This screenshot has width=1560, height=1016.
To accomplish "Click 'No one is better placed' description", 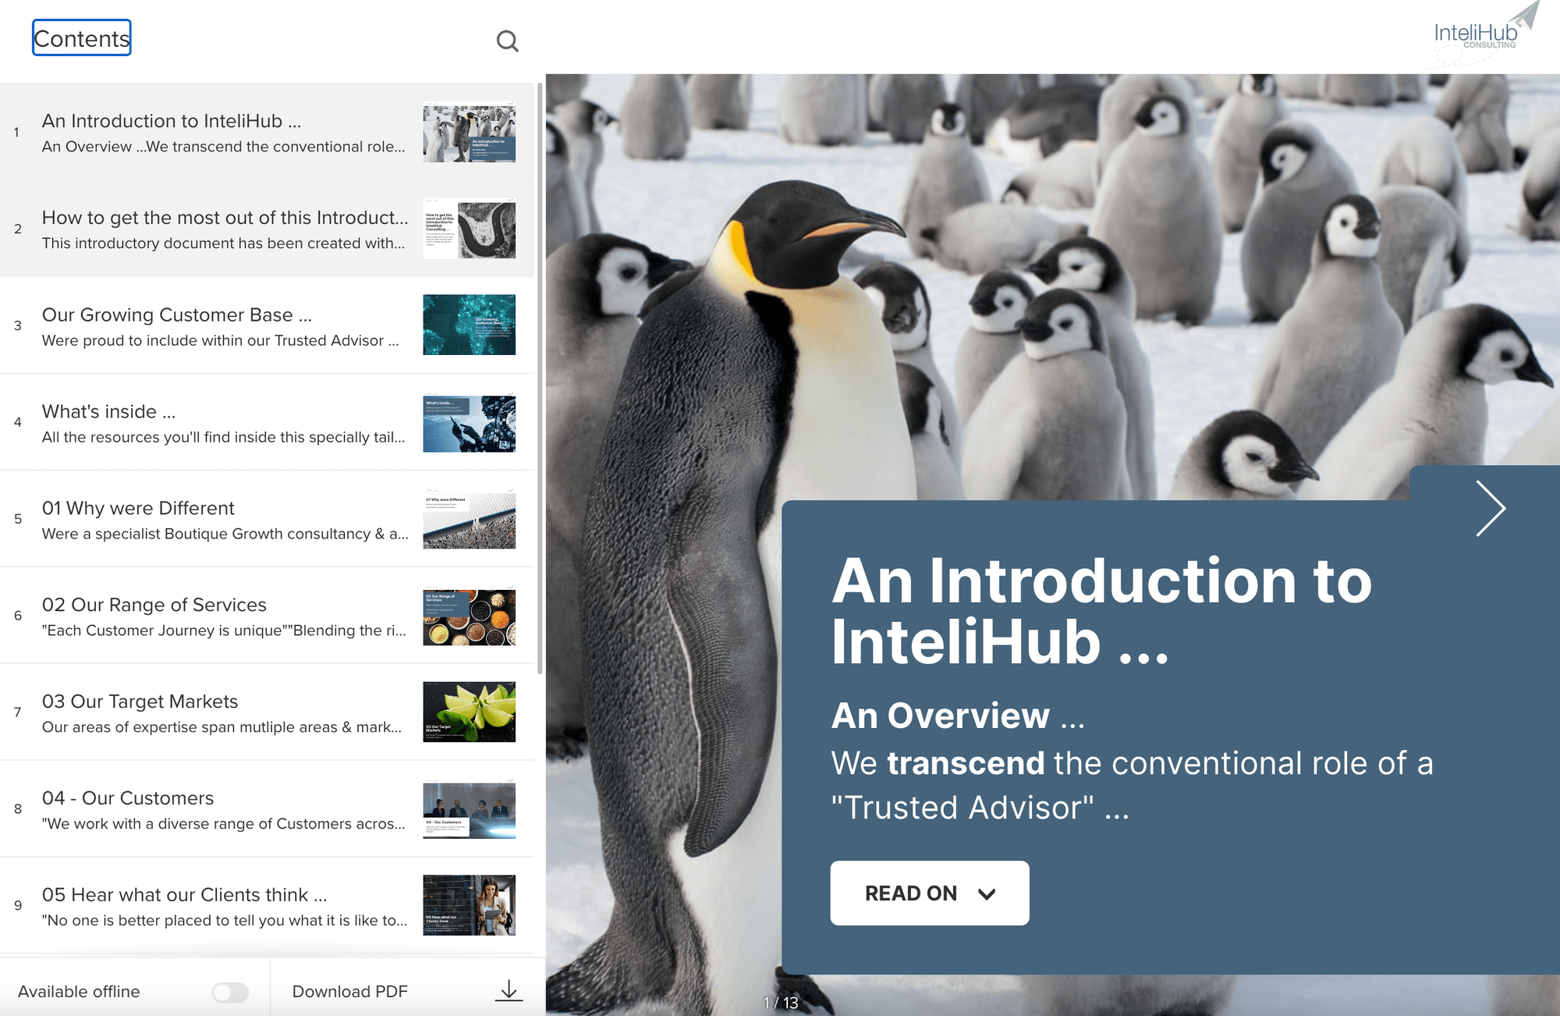I will pyautogui.click(x=225, y=921).
